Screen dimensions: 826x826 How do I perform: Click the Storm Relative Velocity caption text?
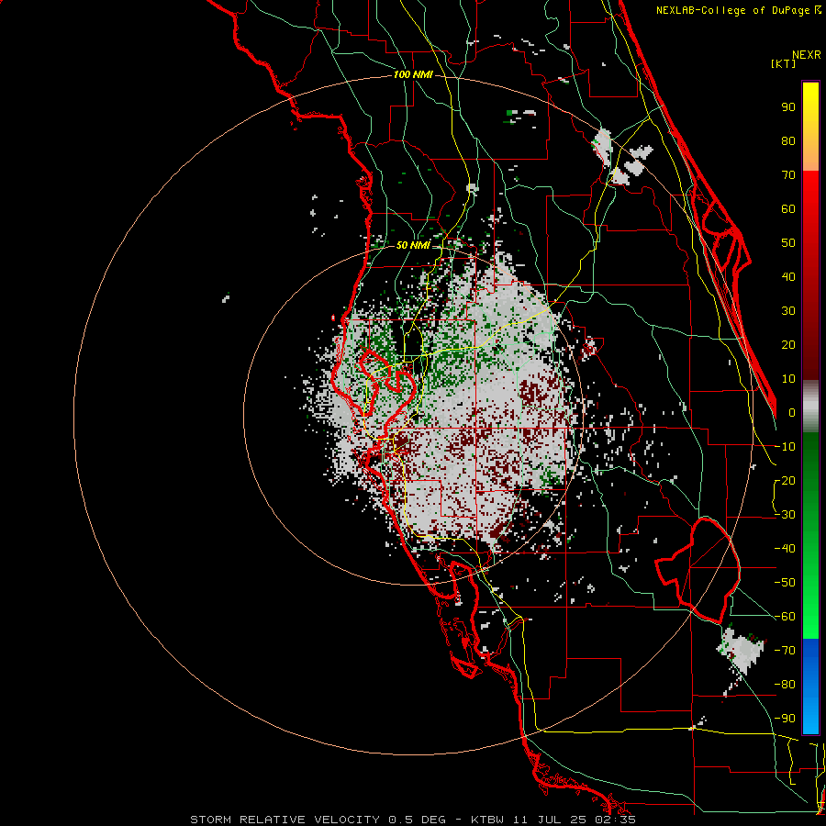[412, 820]
